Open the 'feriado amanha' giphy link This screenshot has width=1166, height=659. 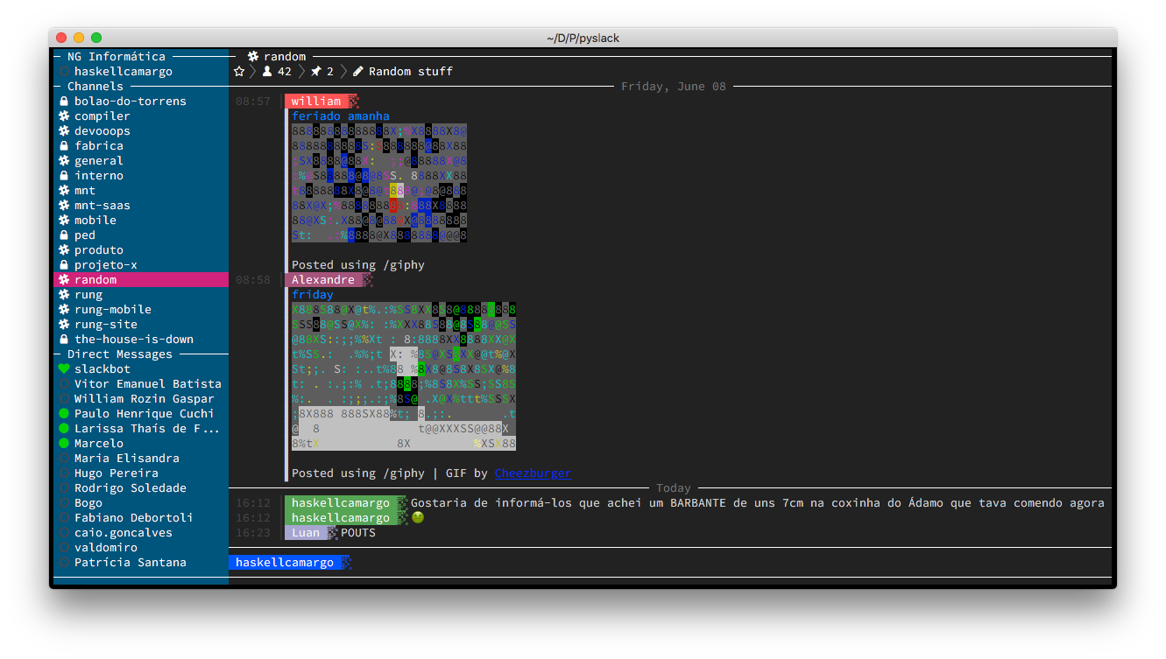341,116
